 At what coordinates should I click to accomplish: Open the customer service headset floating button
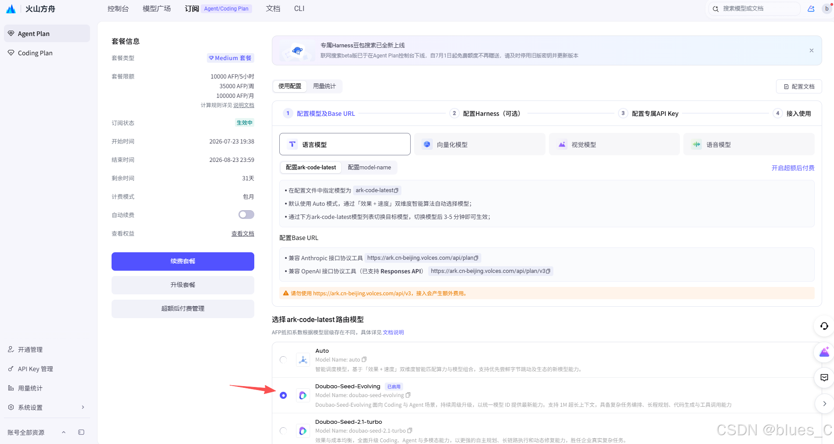tap(824, 326)
